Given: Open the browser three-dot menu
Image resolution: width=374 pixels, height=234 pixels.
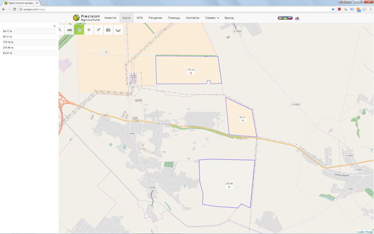Looking at the screenshot, I should 371,10.
